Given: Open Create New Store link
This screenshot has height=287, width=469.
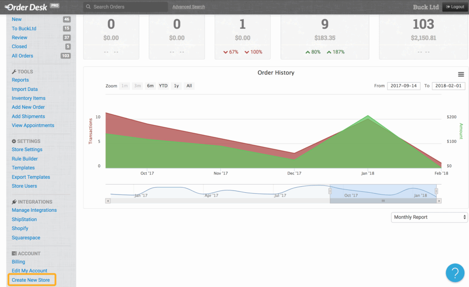Looking at the screenshot, I should click(x=31, y=280).
